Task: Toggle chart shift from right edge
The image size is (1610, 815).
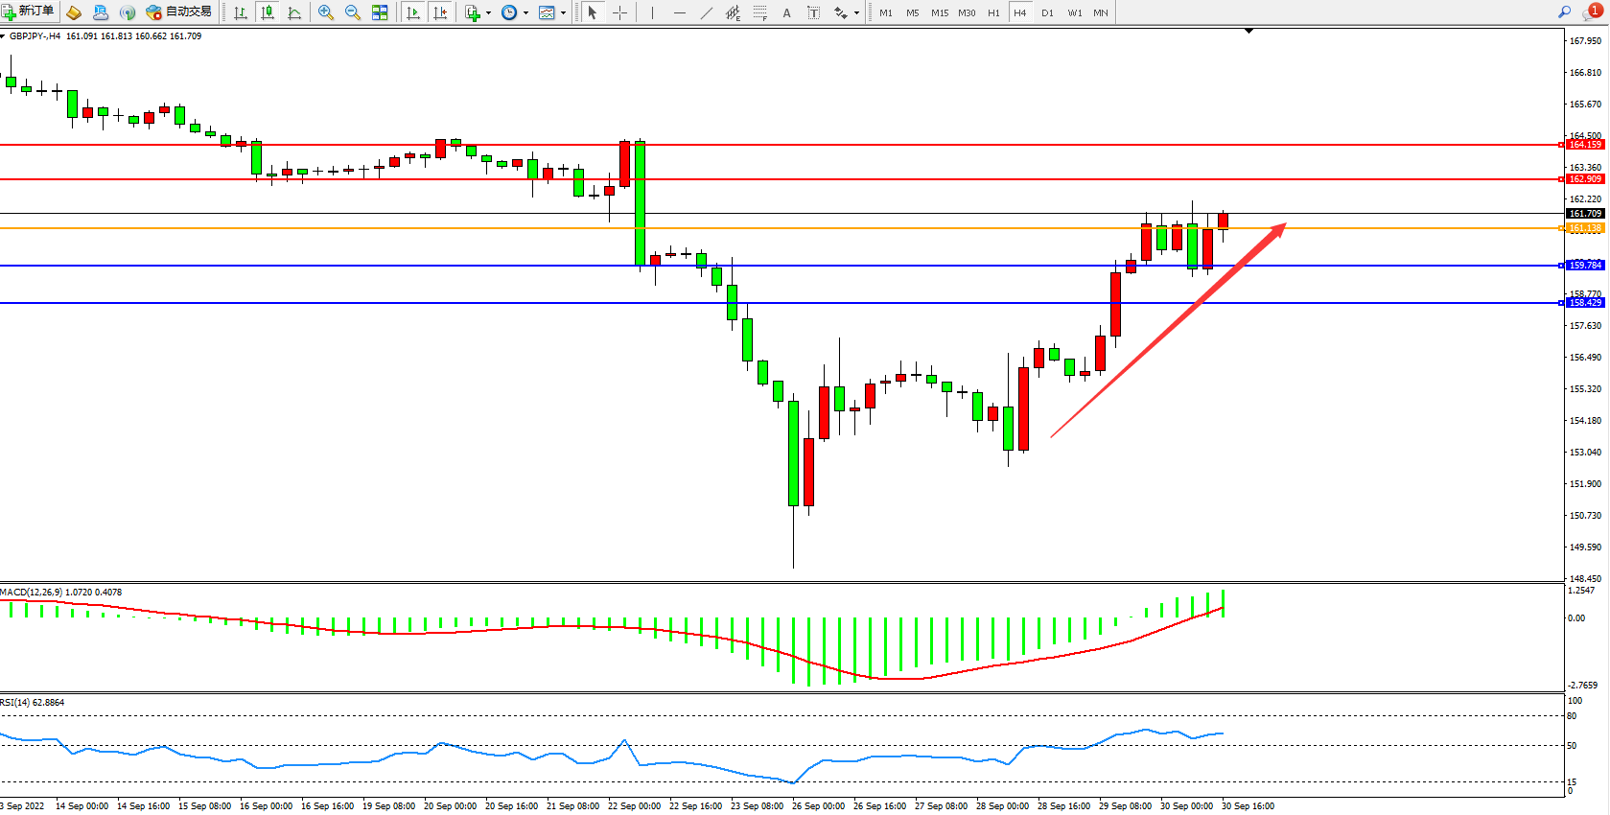Action: coord(440,12)
